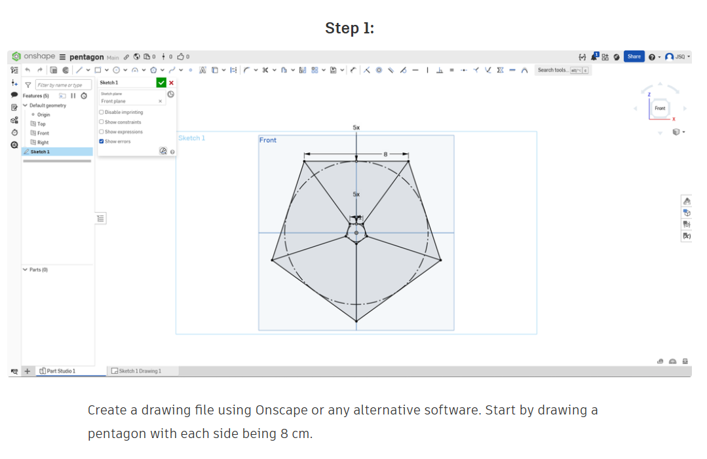Apply the Parallel constraint
The image size is (707, 459).
391,70
